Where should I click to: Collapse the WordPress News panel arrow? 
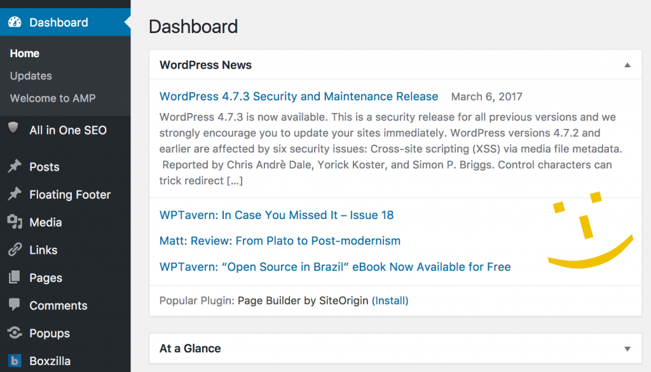[627, 65]
